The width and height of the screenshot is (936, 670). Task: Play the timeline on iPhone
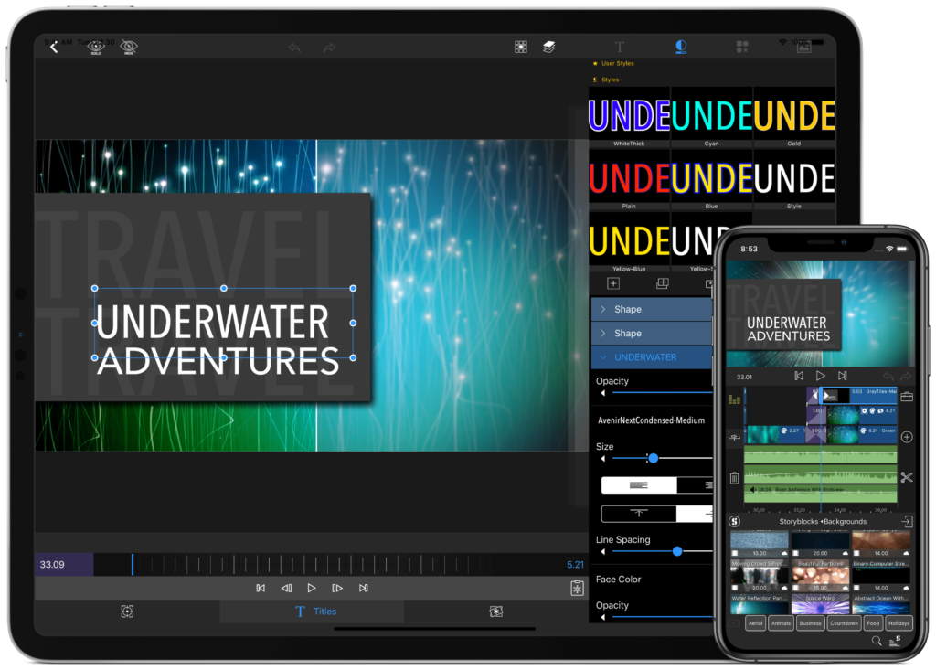coord(821,376)
